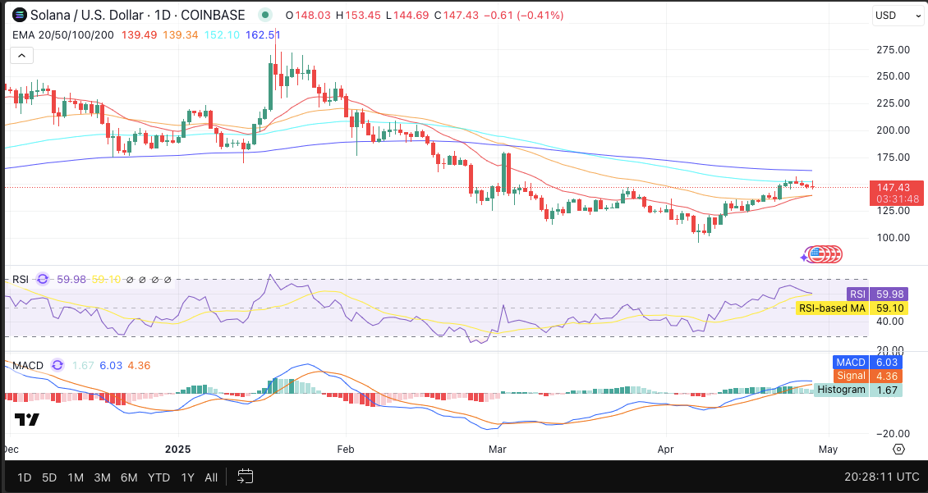This screenshot has width=928, height=493.
Task: Select the 6M time range
Action: click(x=129, y=477)
